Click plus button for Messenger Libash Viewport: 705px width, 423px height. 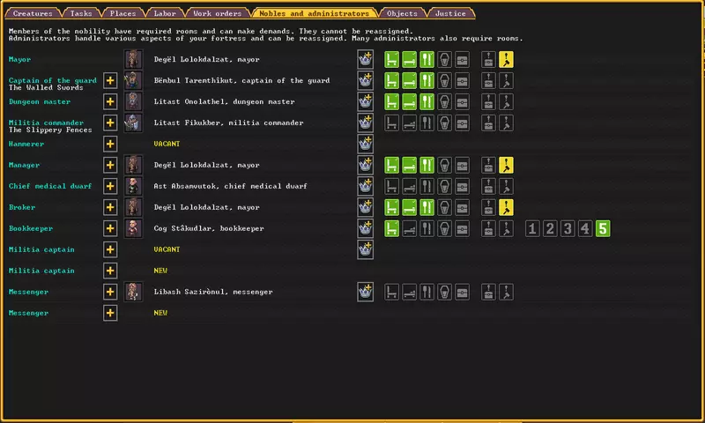click(110, 292)
